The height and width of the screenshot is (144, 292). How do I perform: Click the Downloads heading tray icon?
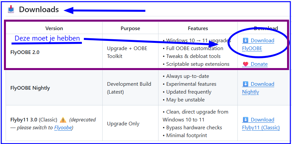point(12,9)
